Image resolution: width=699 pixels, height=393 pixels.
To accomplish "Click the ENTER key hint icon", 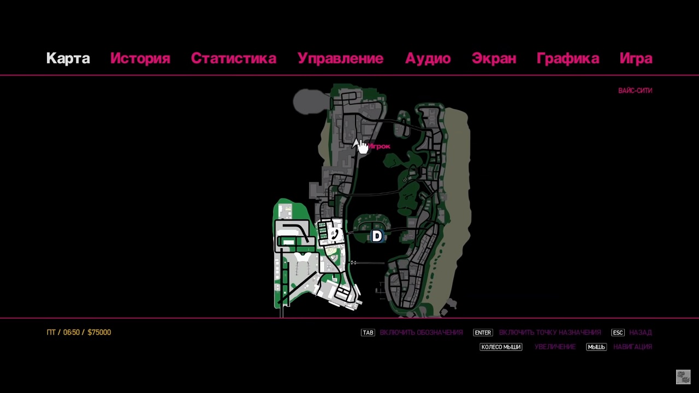I will coord(483,332).
